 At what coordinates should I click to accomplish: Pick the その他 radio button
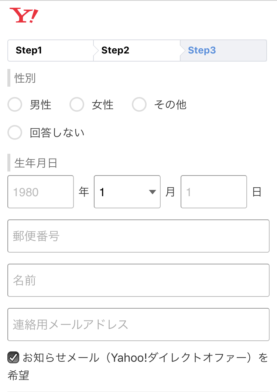pyautogui.click(x=139, y=104)
